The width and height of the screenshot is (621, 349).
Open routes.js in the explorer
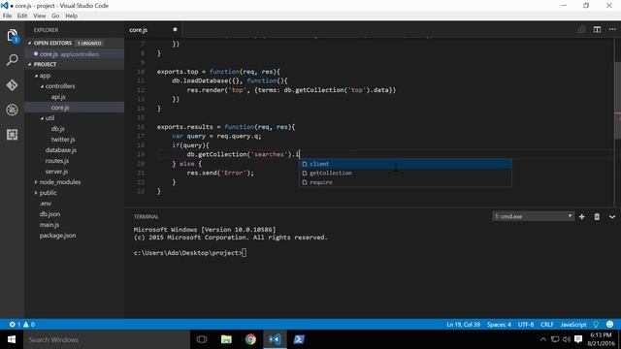click(x=56, y=161)
